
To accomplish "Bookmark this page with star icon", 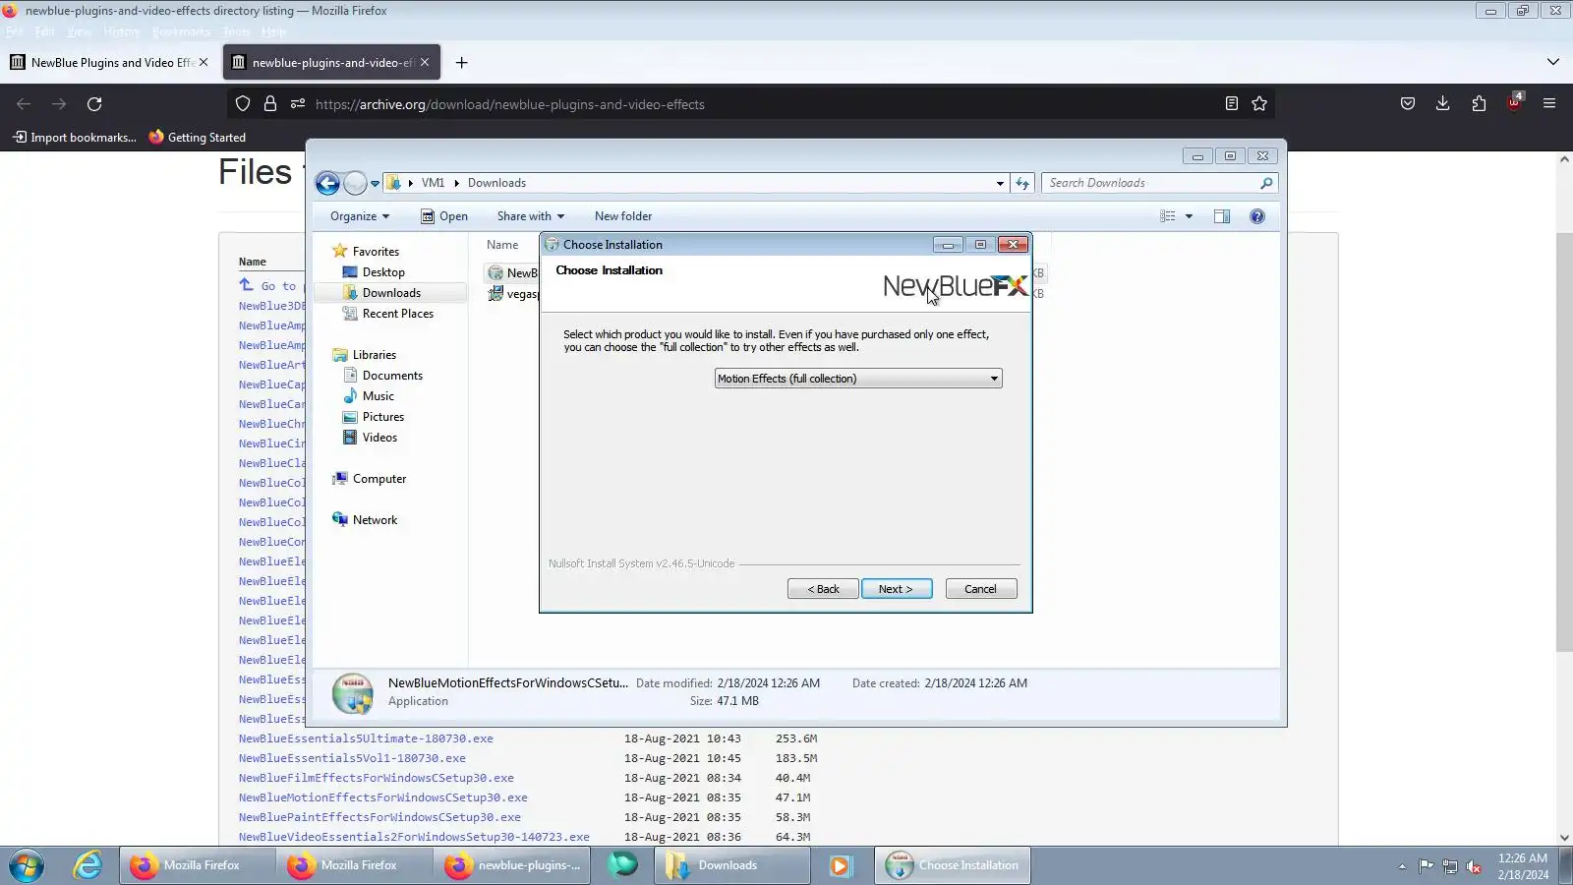I will point(1259,103).
